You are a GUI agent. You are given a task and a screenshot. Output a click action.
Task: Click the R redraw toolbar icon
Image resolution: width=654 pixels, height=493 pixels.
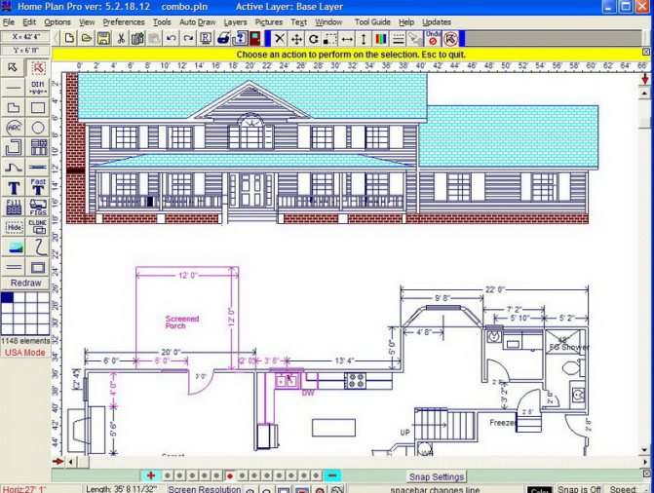[x=206, y=39]
